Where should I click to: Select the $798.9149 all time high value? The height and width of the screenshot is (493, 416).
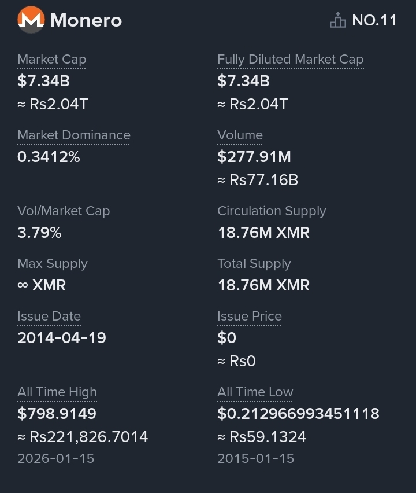pos(57,414)
